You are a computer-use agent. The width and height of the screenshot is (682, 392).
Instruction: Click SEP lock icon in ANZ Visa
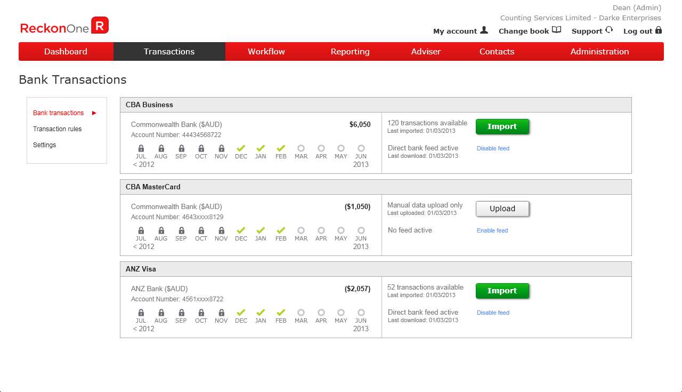click(181, 313)
